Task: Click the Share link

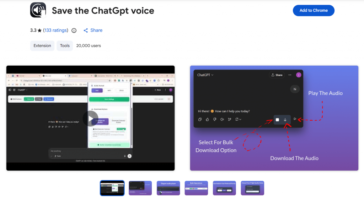Action: 96,31
